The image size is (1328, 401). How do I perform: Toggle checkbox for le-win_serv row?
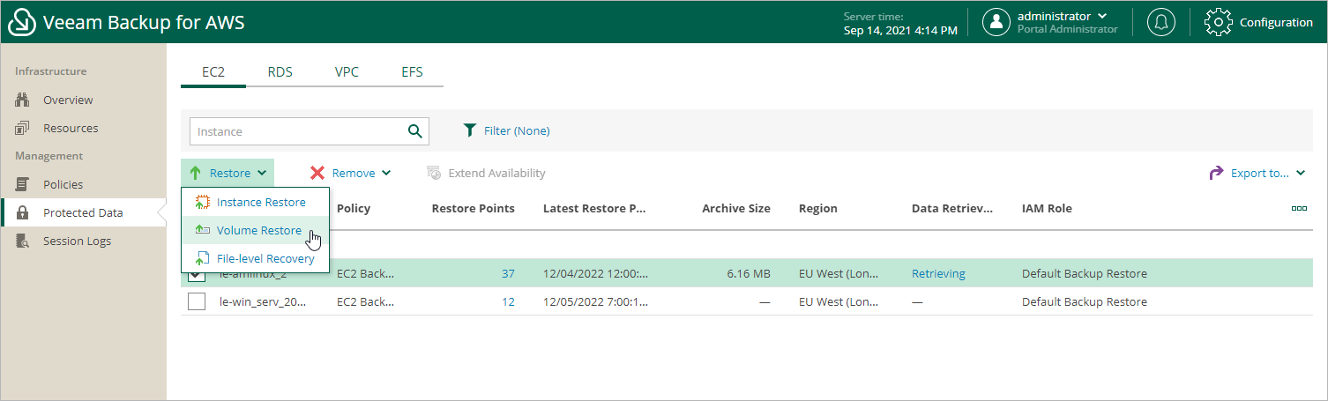[x=198, y=301]
